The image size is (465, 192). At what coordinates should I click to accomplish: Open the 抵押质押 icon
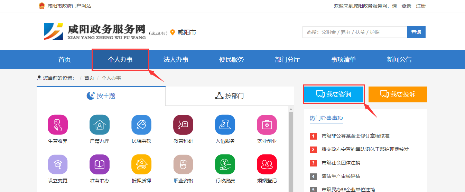141,164
